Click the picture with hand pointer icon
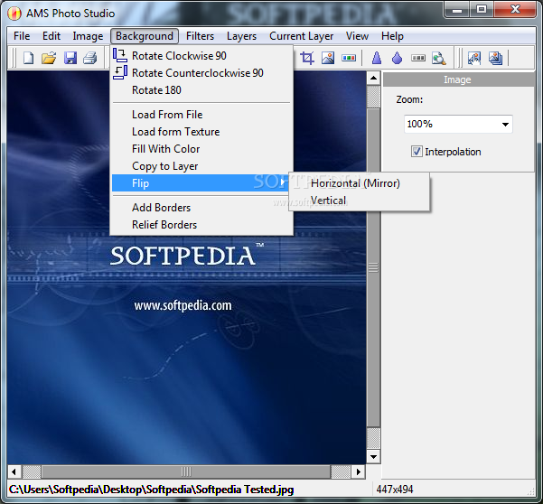Viewport: 543px width, 504px height. click(x=474, y=58)
